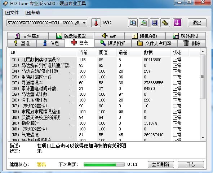This screenshot has width=213, height=173.
Task: Click the vertical scrollbar thumb in the list
Action: pyautogui.click(x=203, y=77)
